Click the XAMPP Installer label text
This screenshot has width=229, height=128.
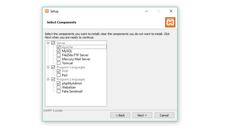click(x=53, y=111)
